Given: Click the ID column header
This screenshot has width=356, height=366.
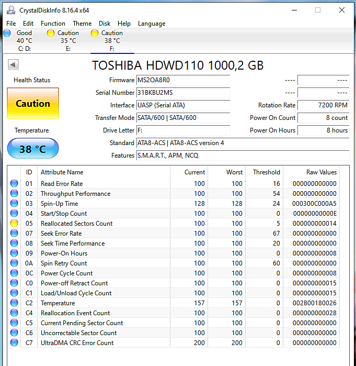Looking at the screenshot, I should click(29, 172).
